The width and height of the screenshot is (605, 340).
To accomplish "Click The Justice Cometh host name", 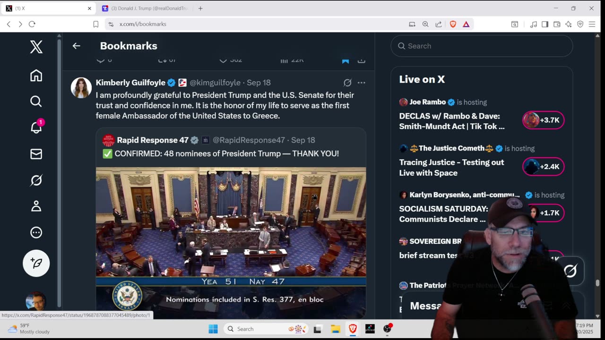I will click(452, 148).
